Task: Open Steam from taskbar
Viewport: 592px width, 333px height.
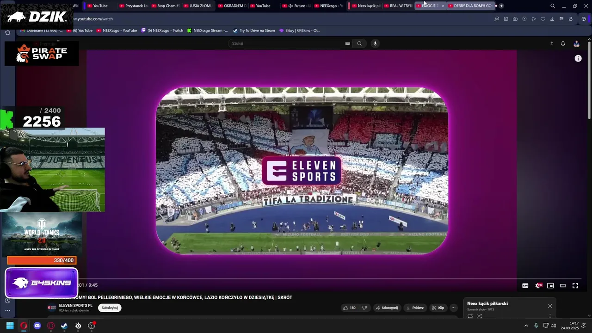Action: pos(64,326)
